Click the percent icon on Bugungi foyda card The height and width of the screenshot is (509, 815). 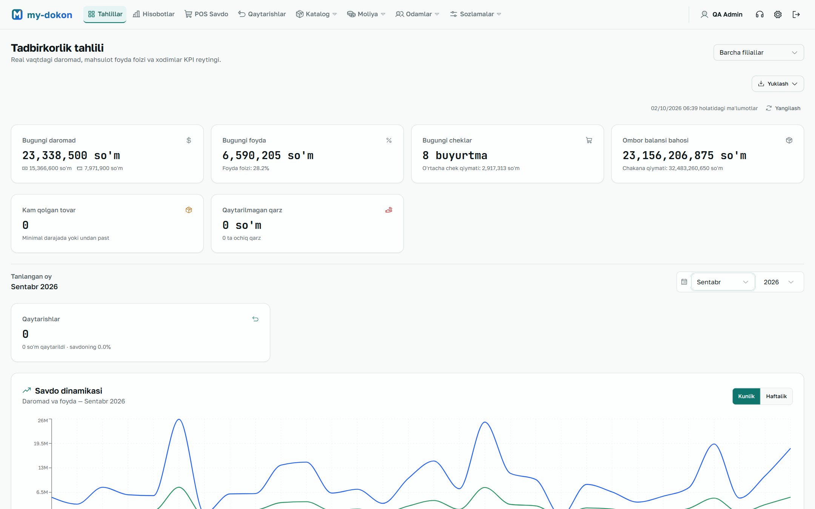click(389, 140)
